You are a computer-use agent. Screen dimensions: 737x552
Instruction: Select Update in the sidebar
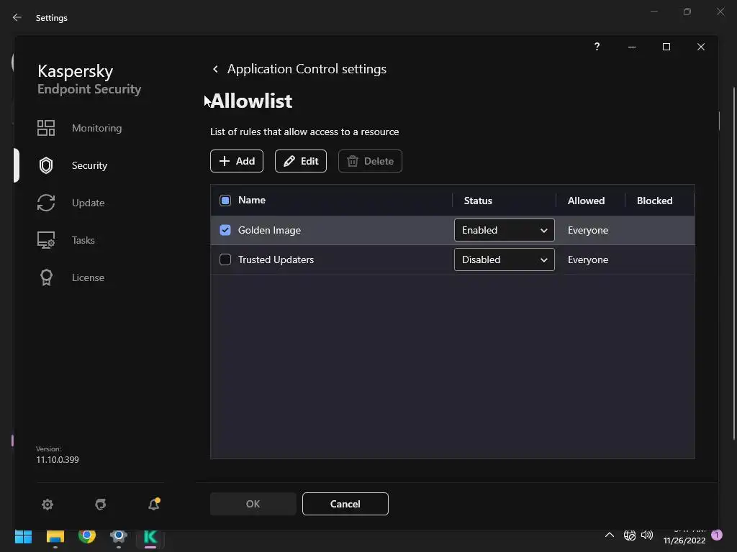pyautogui.click(x=89, y=203)
